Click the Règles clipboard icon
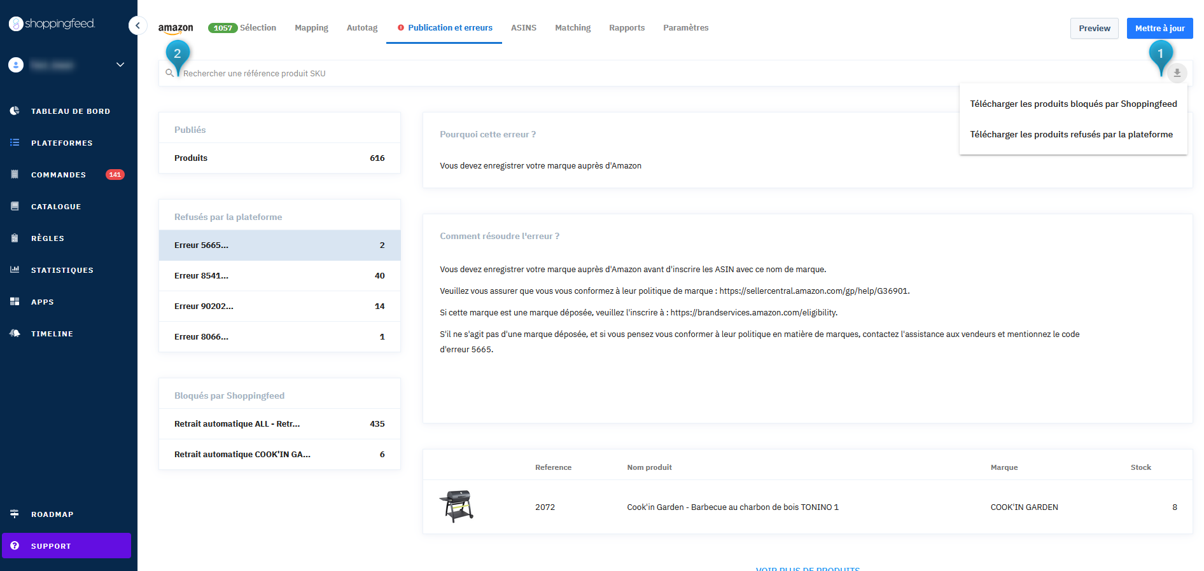The width and height of the screenshot is (1204, 571). (15, 238)
